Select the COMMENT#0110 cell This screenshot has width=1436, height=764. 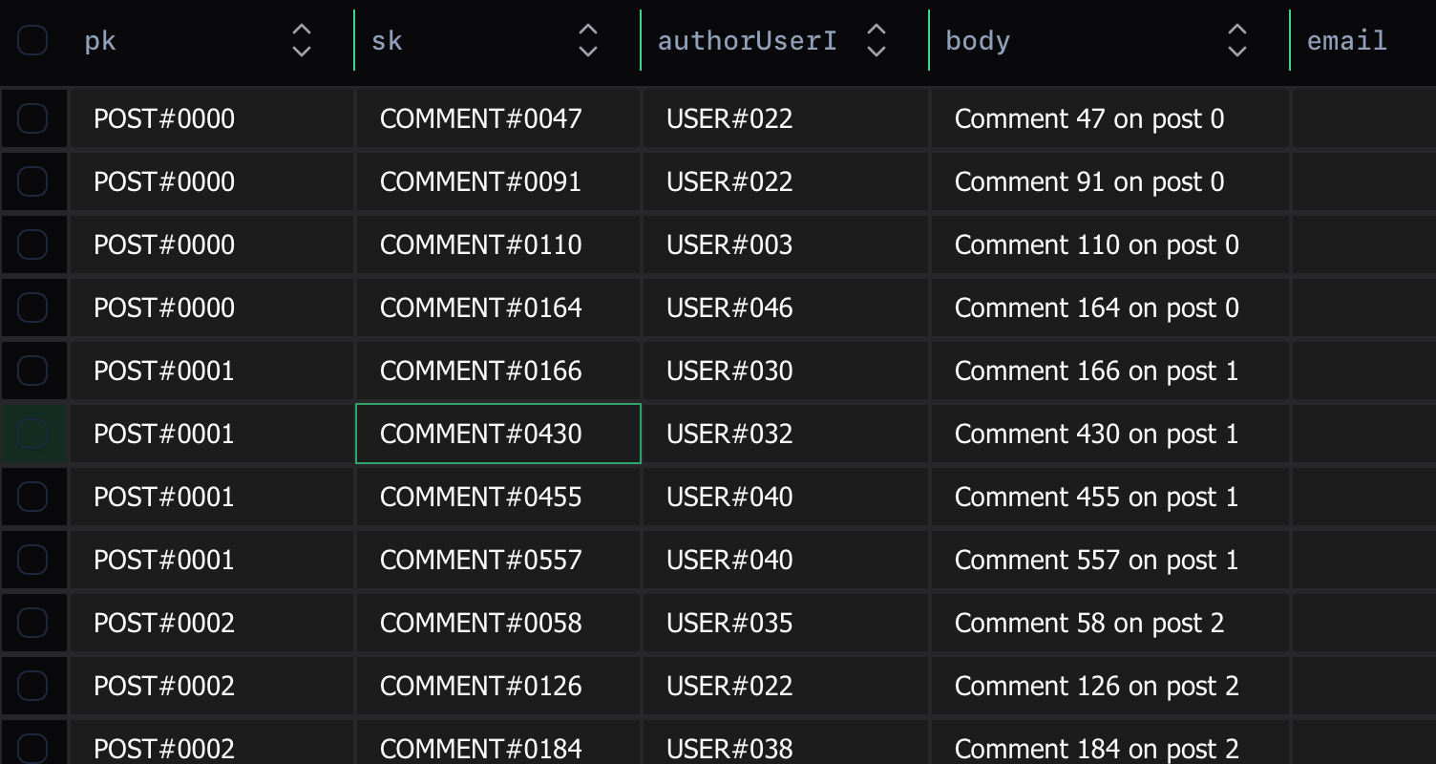point(498,244)
